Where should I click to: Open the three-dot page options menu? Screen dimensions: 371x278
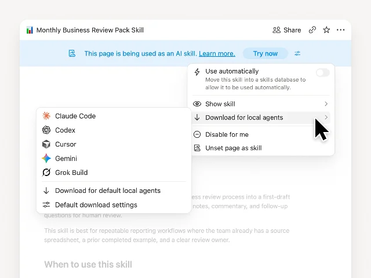340,30
